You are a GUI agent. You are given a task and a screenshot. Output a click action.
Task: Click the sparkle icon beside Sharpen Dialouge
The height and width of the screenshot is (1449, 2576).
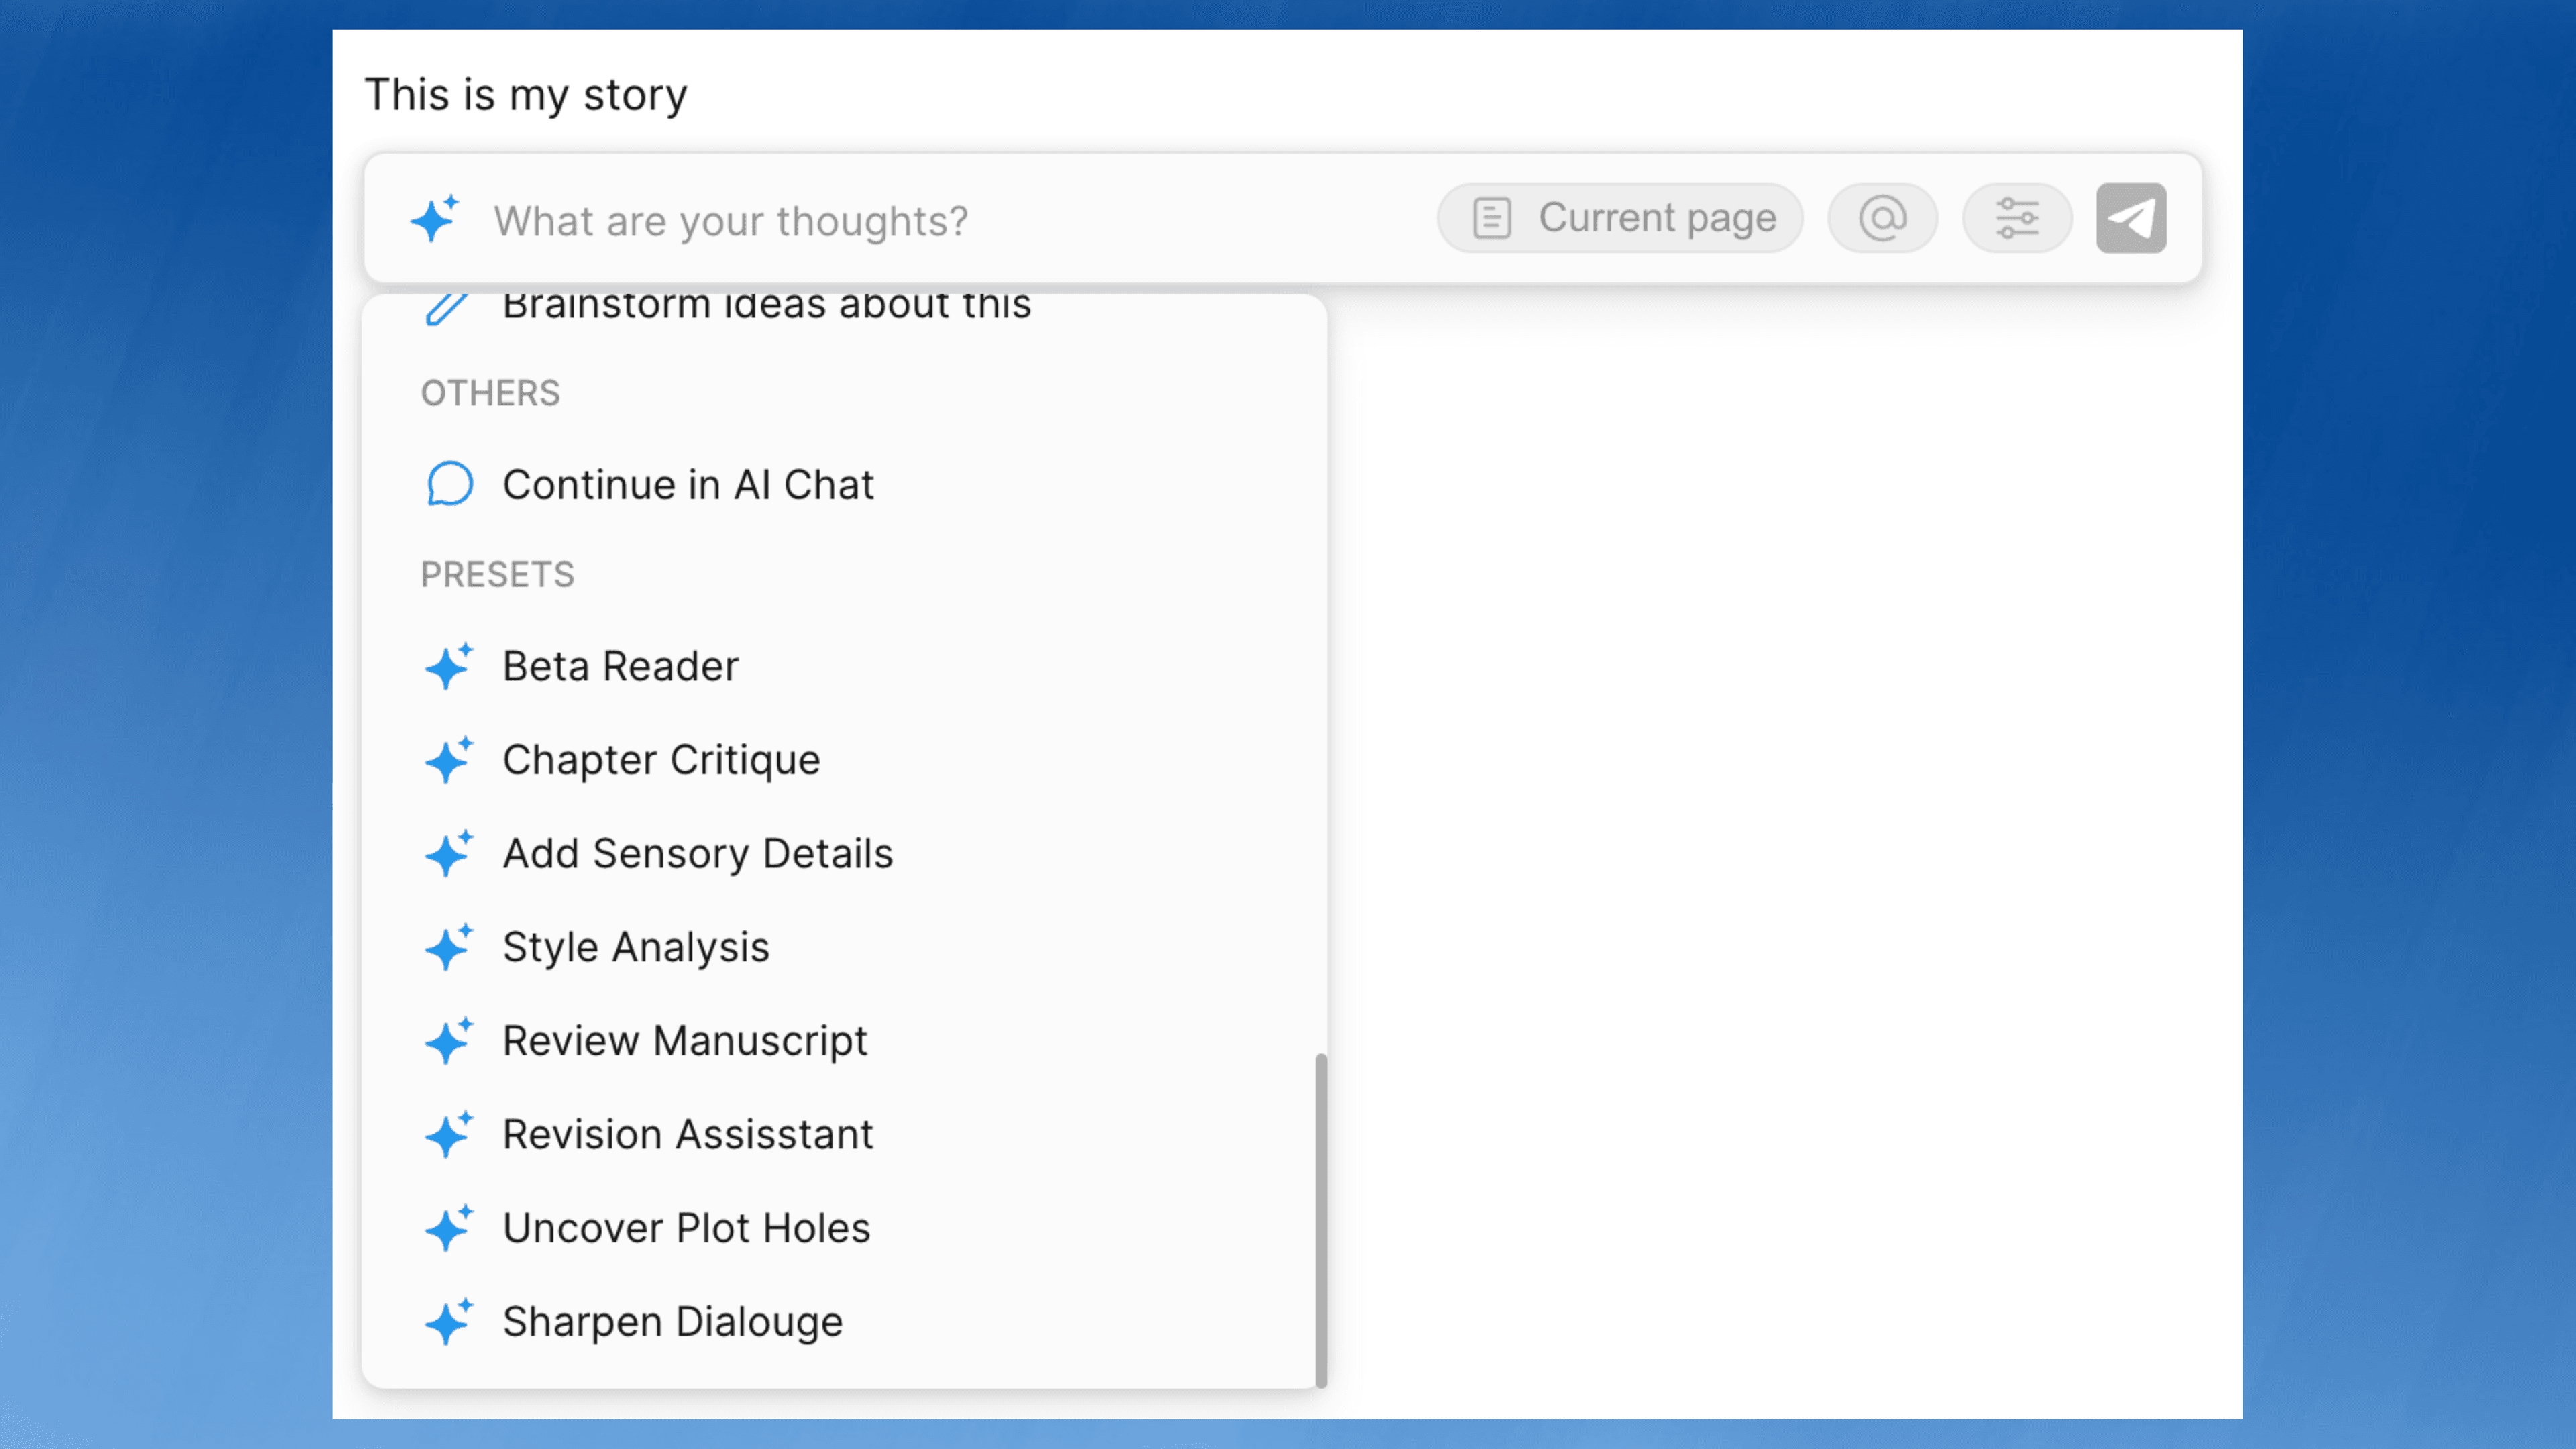450,1321
